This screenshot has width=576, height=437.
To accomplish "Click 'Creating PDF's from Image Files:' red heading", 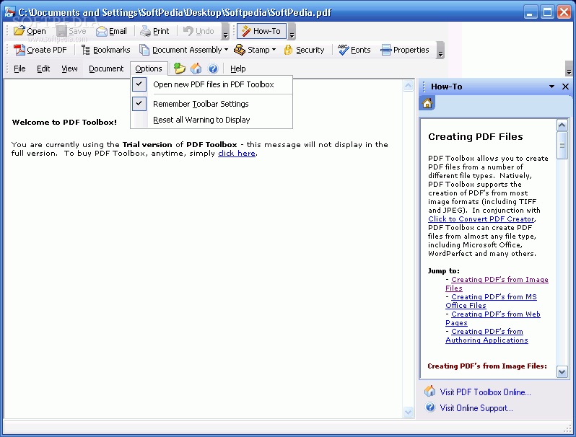I will [x=487, y=366].
